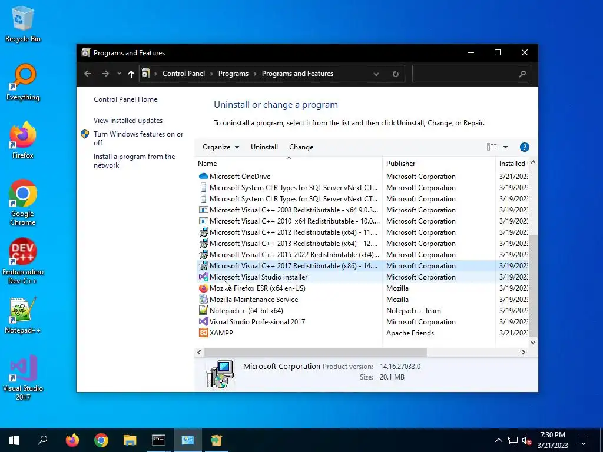Go up one level with the Up arrow

131,74
